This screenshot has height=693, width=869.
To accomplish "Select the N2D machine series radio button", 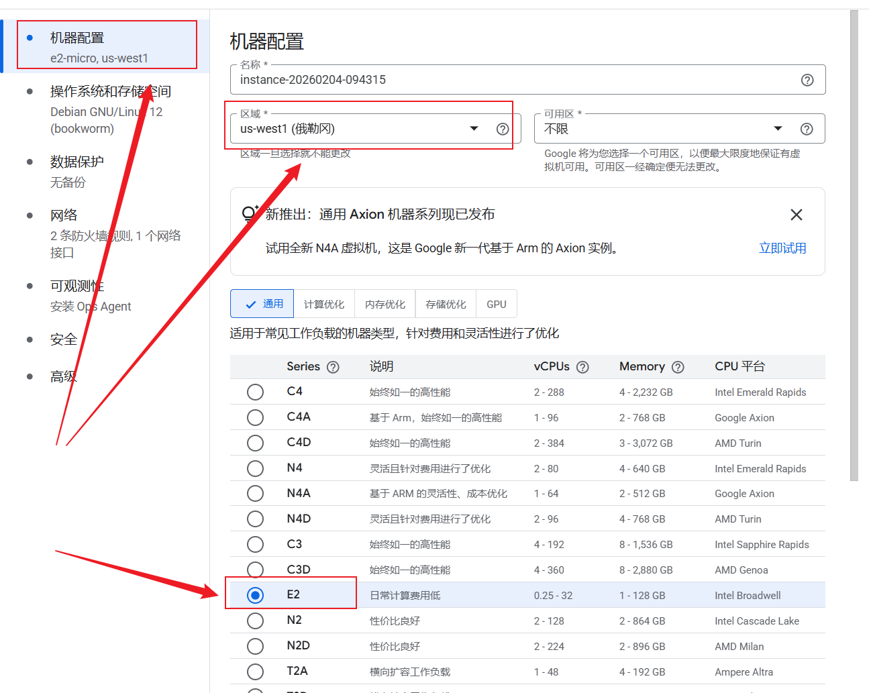I will coord(255,646).
